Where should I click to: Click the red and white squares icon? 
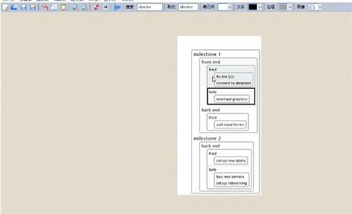tap(97, 7)
